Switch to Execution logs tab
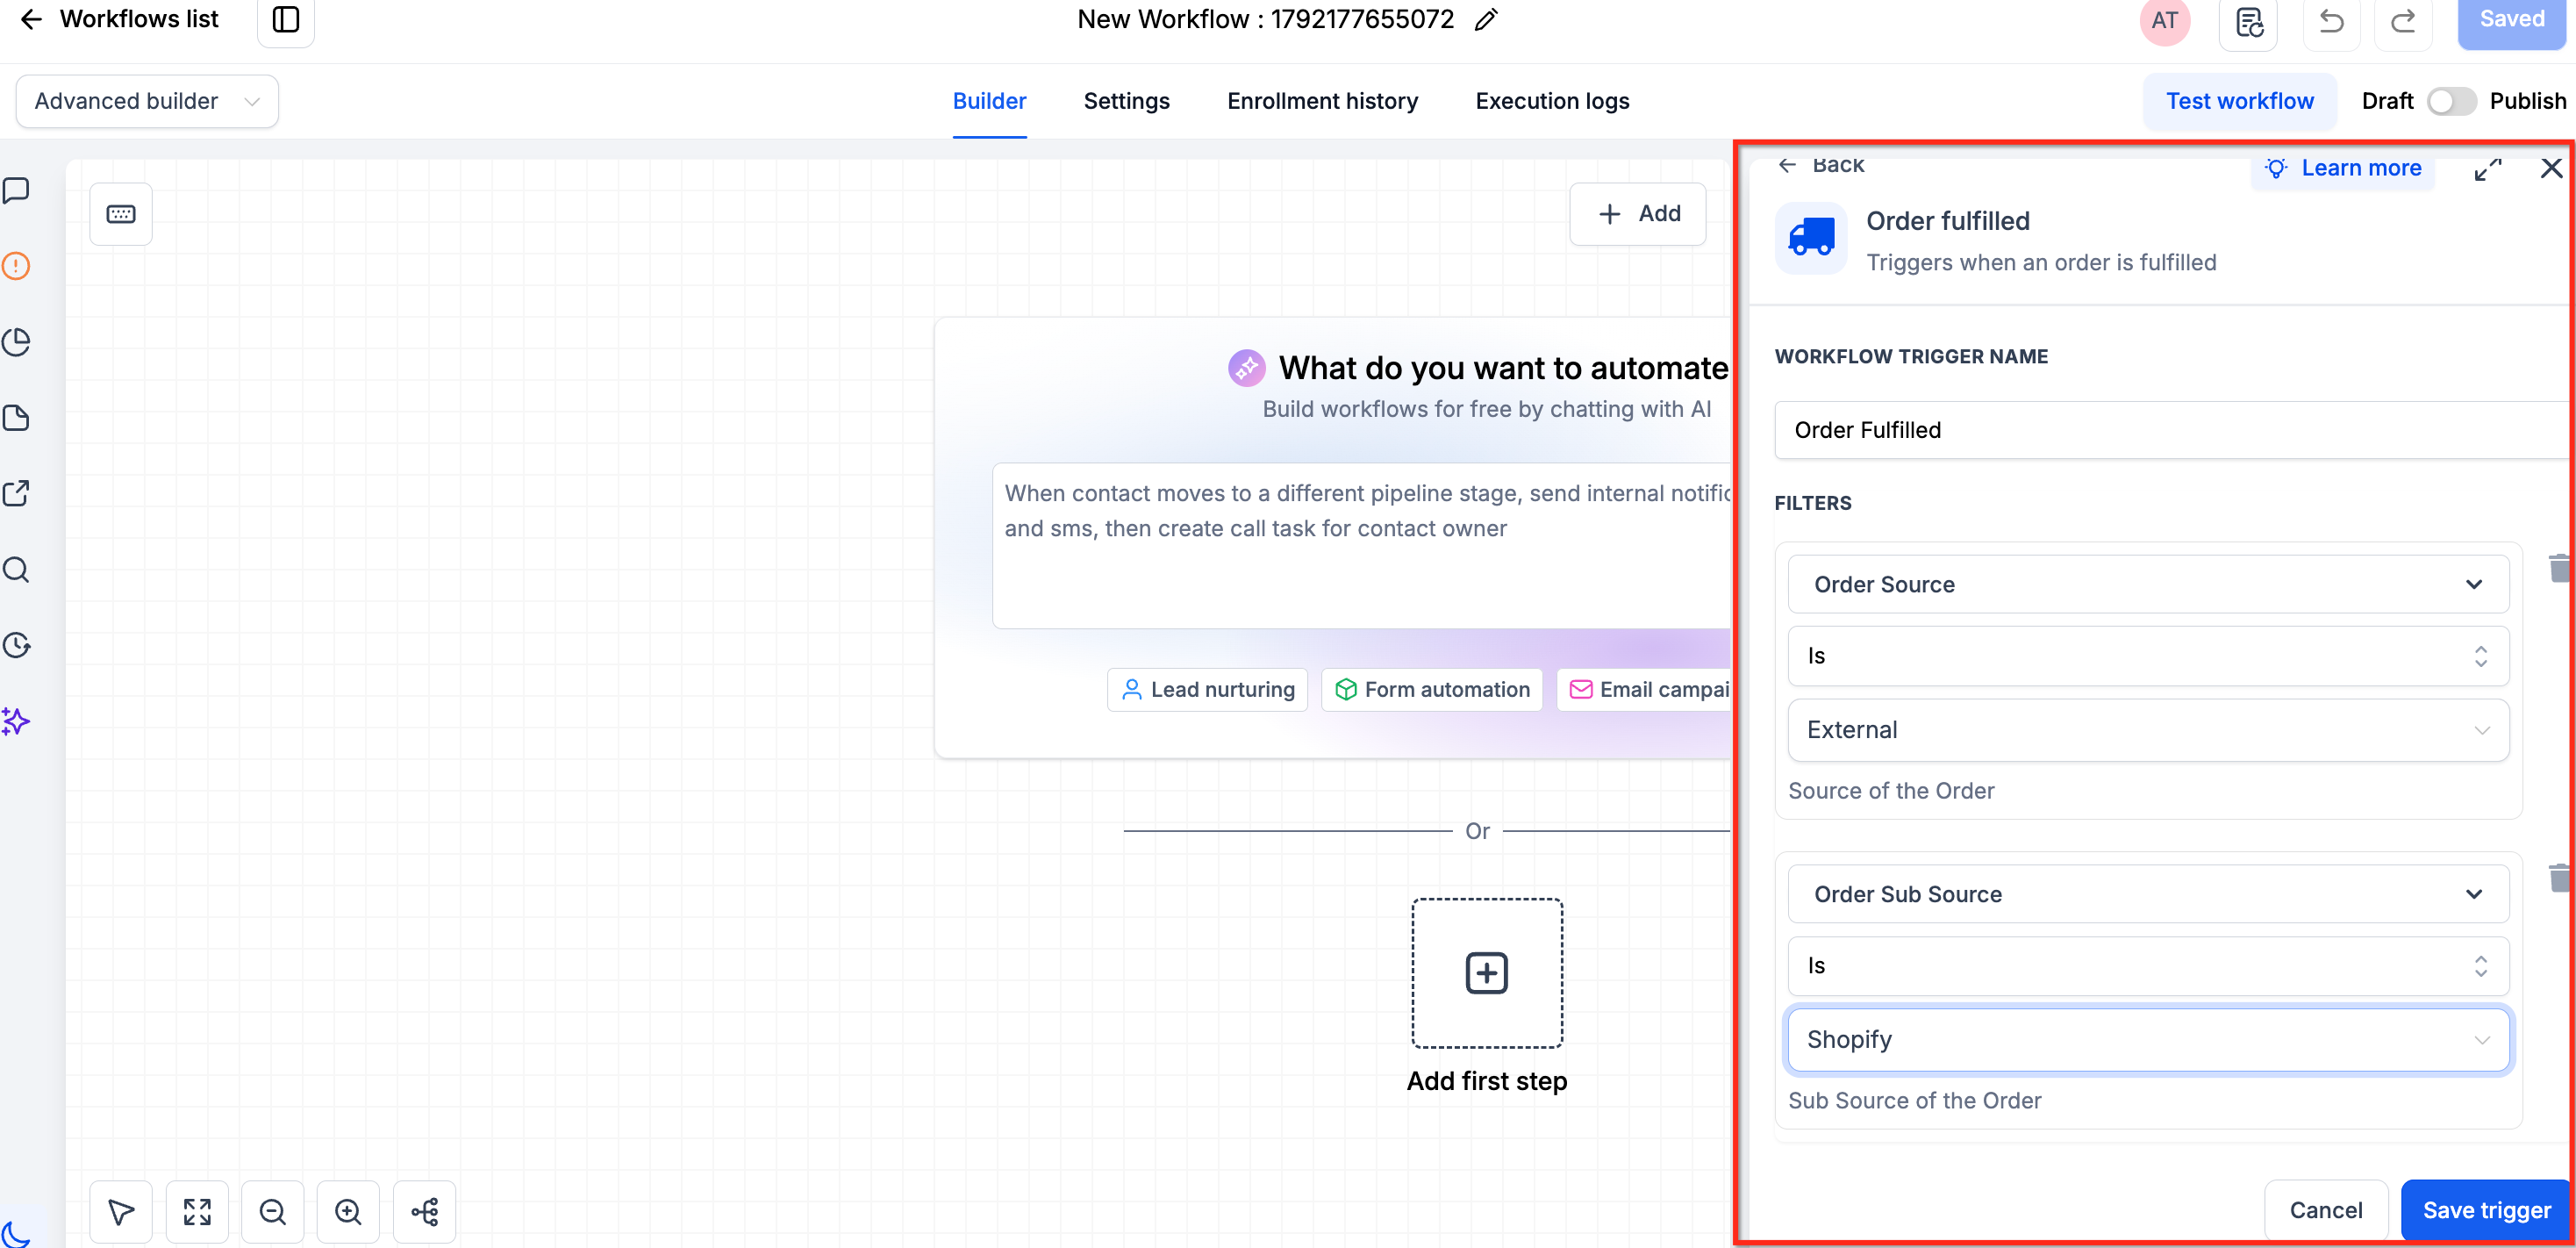The width and height of the screenshot is (2576, 1248). (1552, 101)
